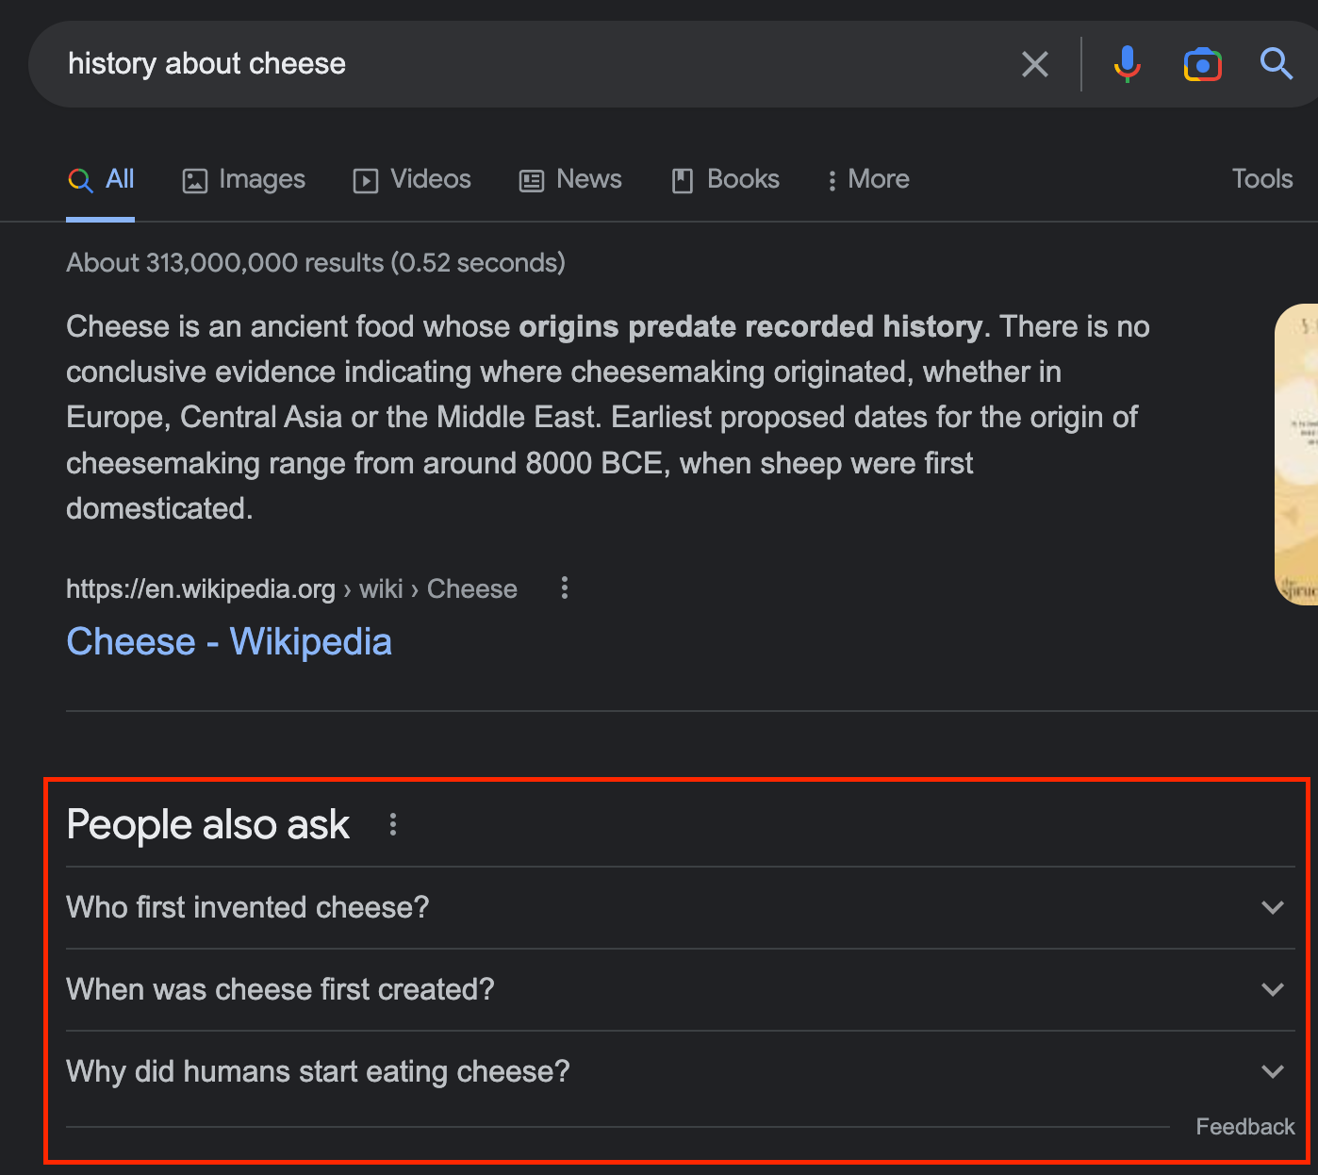Switch to the News tab

pos(570,179)
